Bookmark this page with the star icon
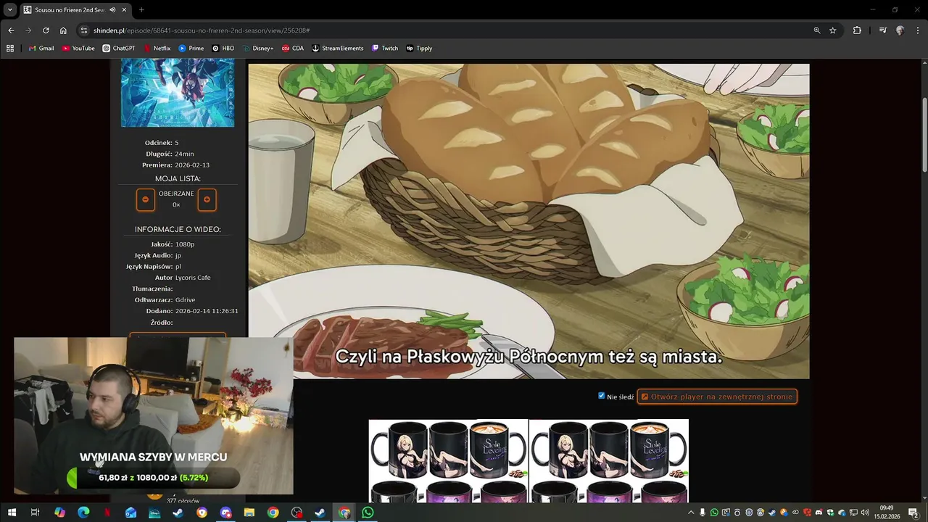The width and height of the screenshot is (928, 522). (x=833, y=30)
